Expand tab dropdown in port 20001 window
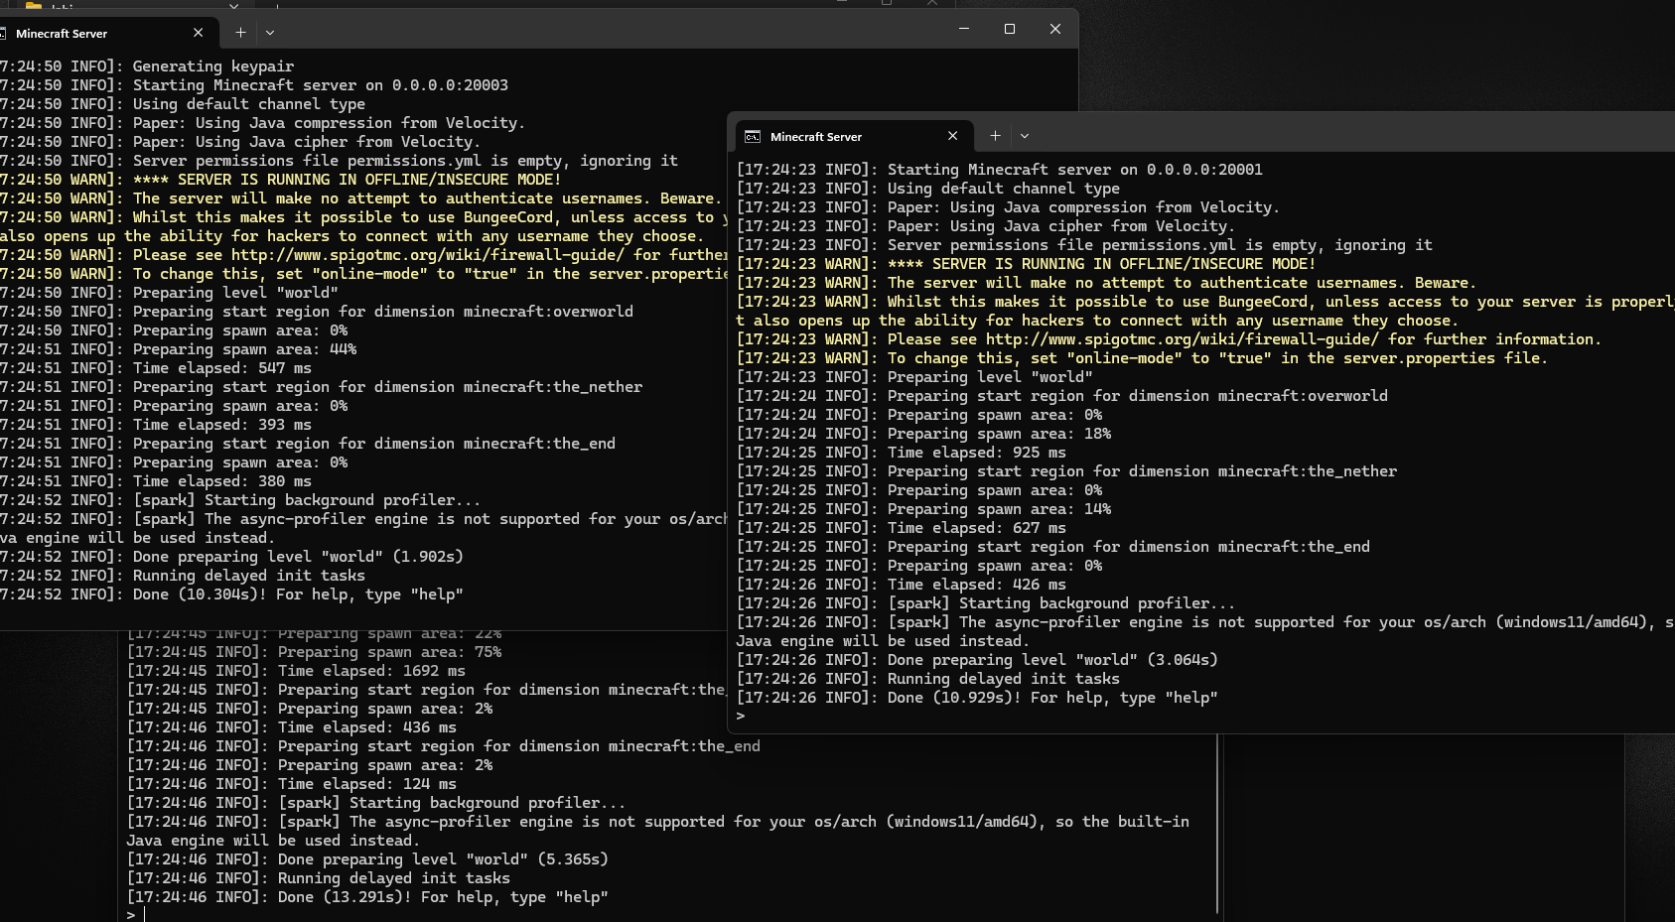1675x922 pixels. tap(1025, 136)
